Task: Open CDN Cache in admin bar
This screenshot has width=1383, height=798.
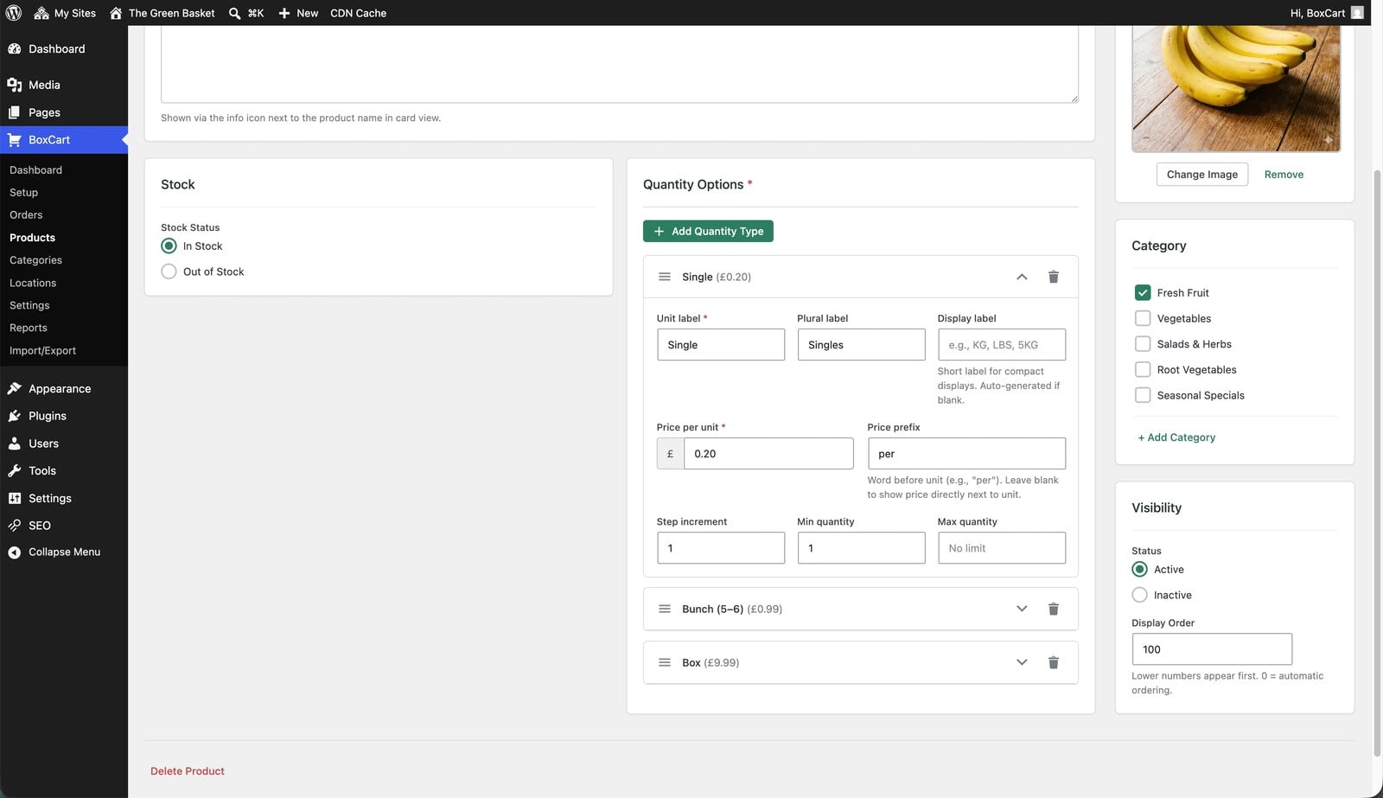Action: click(358, 13)
